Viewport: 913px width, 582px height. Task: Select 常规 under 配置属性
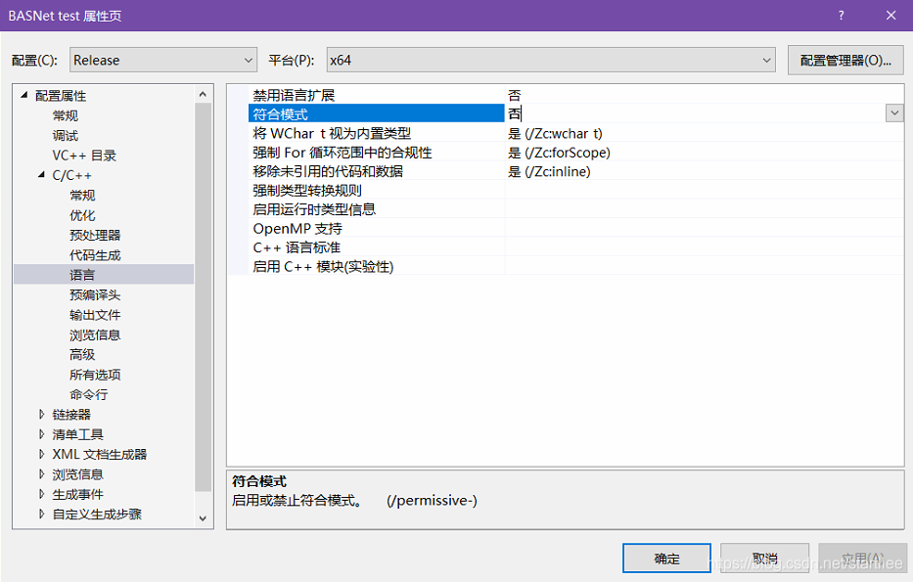(66, 115)
